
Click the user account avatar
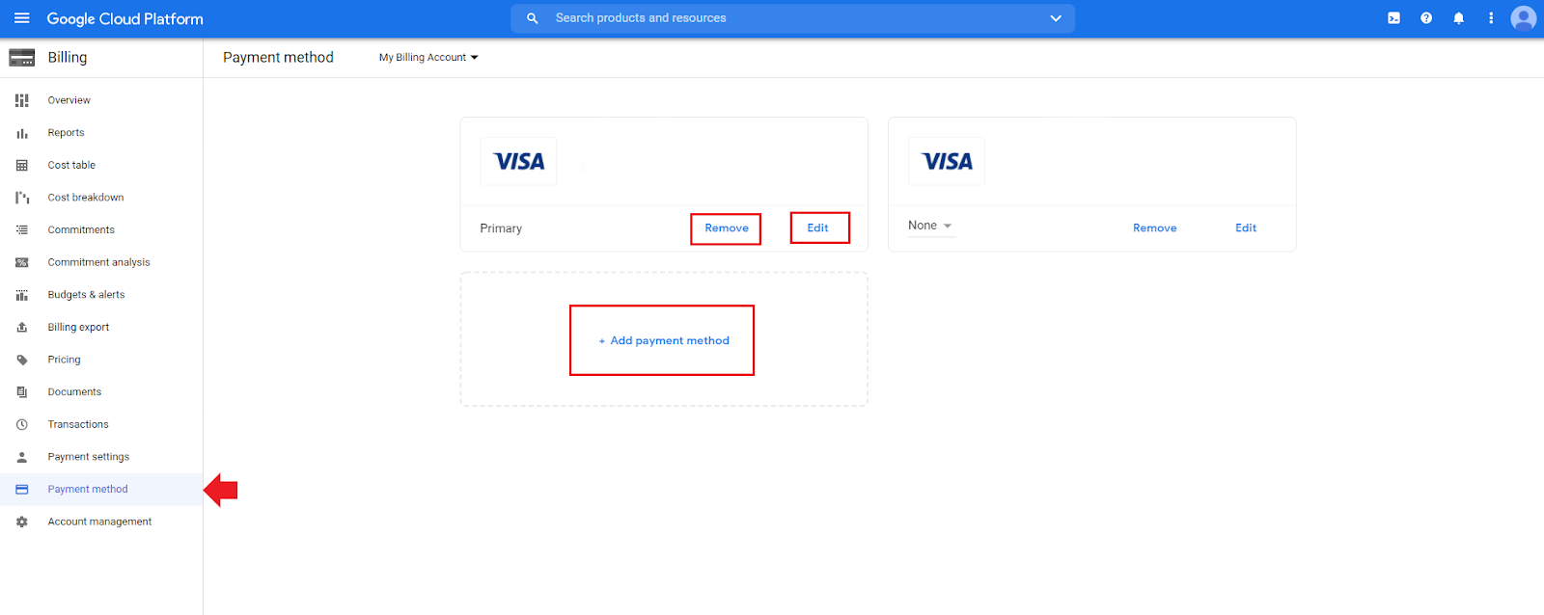tap(1523, 18)
